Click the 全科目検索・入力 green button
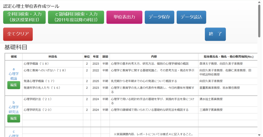Screen dimensions: 263x137 click(x=24, y=17)
